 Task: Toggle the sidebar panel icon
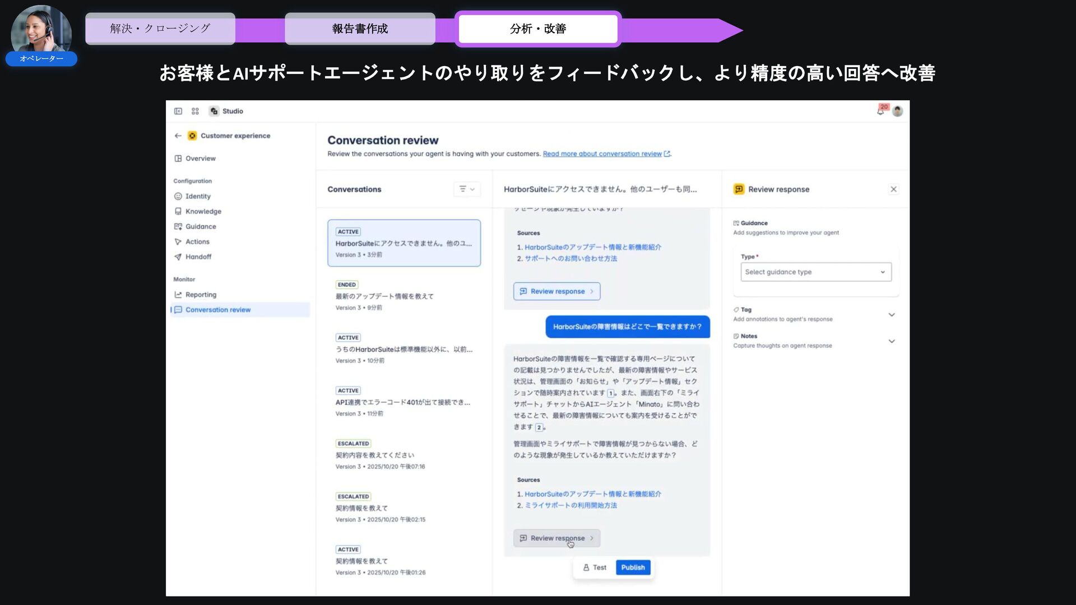pos(178,111)
